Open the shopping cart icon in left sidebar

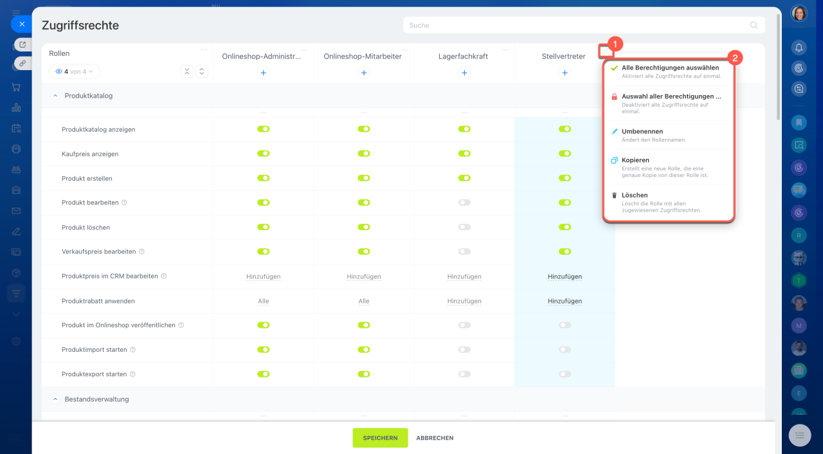coord(16,87)
